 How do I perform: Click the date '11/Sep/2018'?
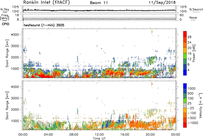pyautogui.click(x=162, y=3)
